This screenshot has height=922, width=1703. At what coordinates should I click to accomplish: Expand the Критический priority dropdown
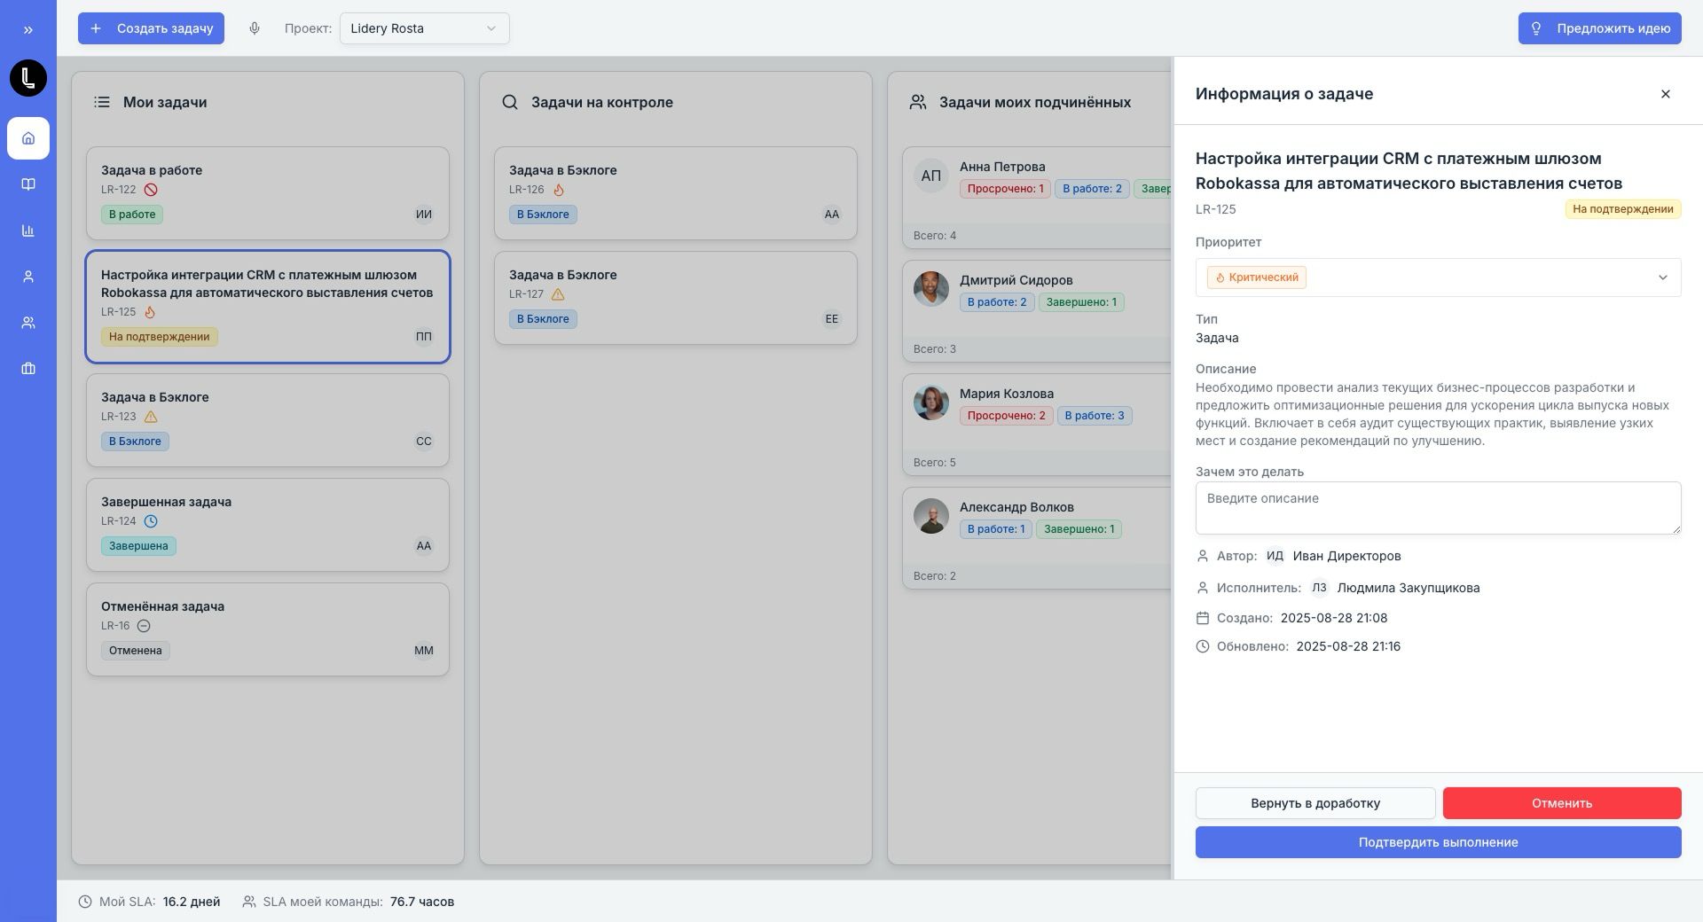coord(1437,277)
